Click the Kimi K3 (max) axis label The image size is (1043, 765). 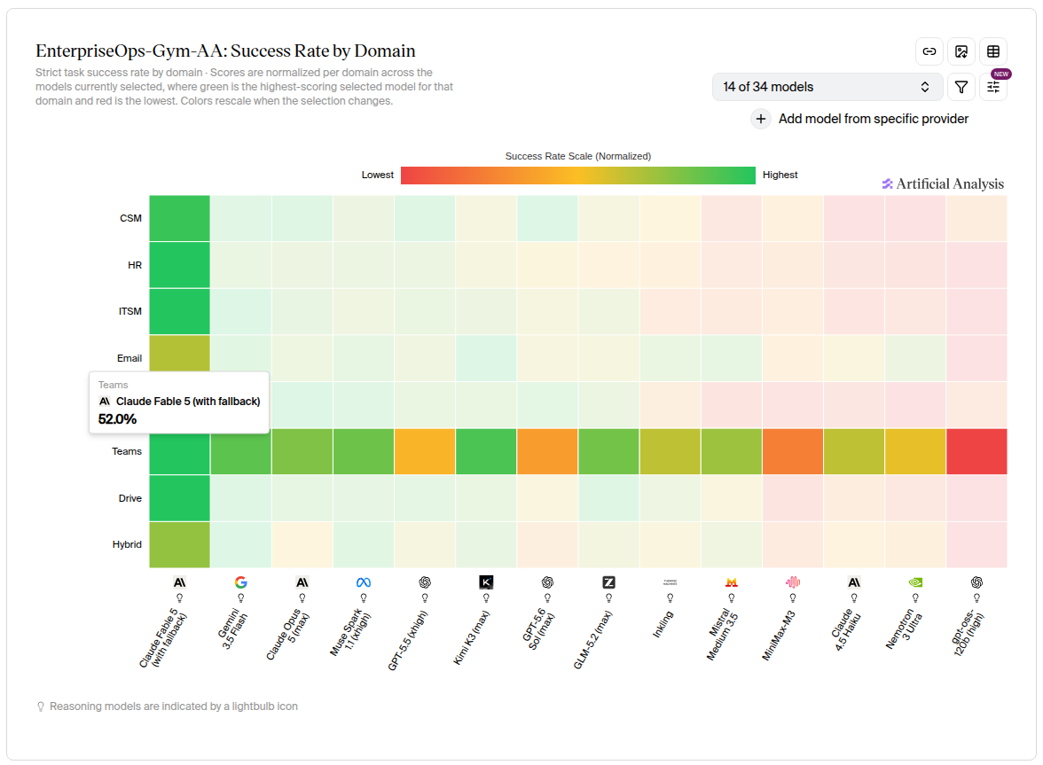[x=471, y=637]
